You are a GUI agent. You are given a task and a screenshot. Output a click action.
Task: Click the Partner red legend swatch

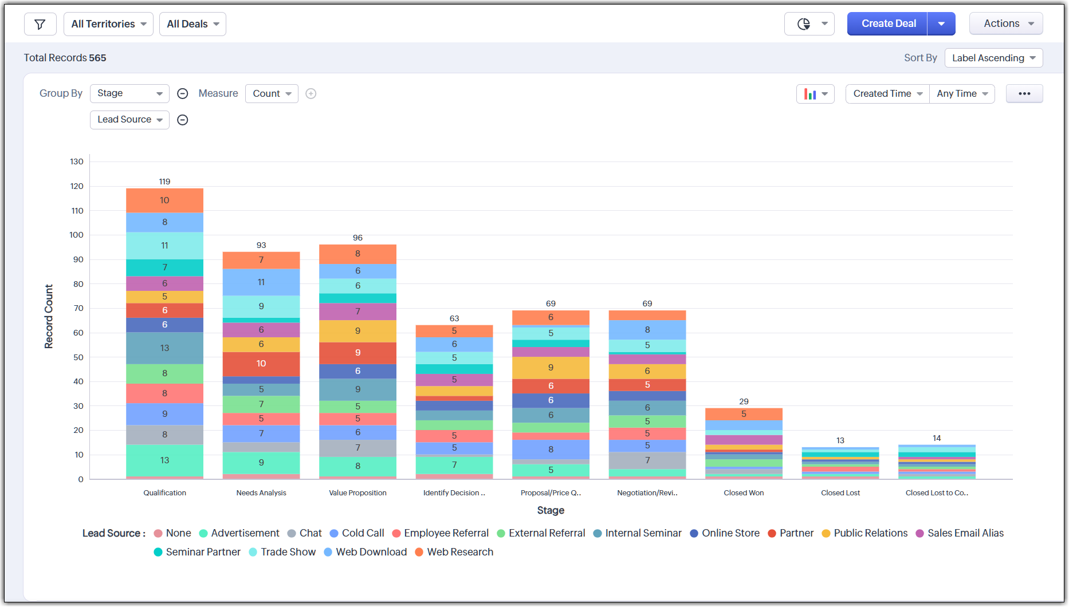point(772,534)
